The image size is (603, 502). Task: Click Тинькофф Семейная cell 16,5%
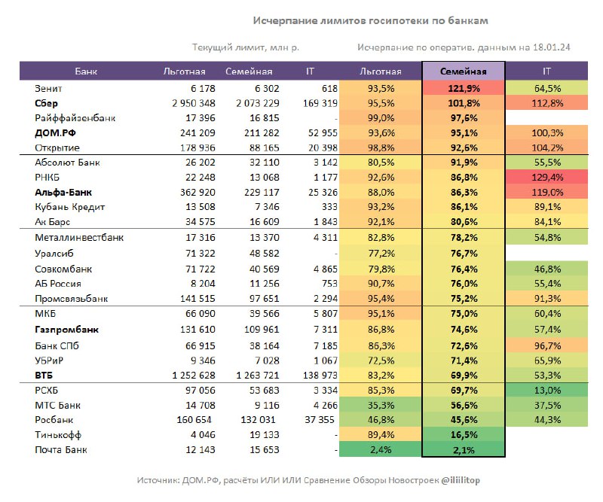[x=464, y=435]
